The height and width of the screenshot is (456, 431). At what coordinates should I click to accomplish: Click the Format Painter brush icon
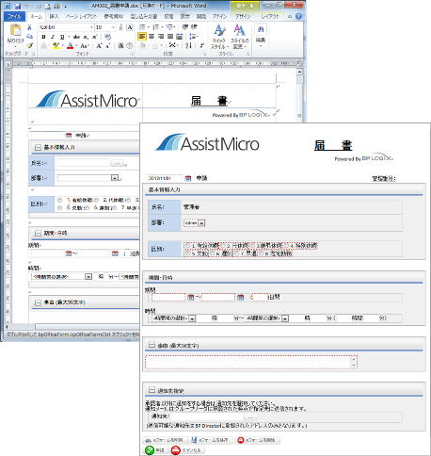click(30, 46)
